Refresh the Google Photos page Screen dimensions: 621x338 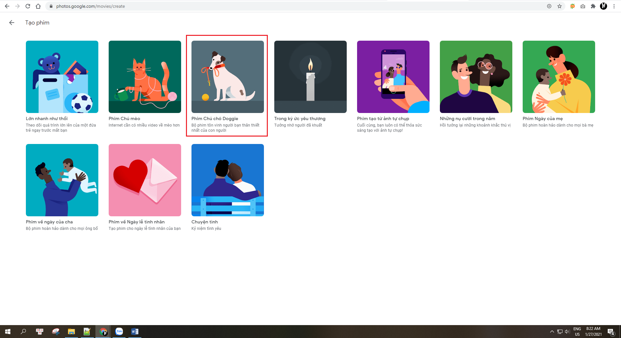tap(27, 6)
